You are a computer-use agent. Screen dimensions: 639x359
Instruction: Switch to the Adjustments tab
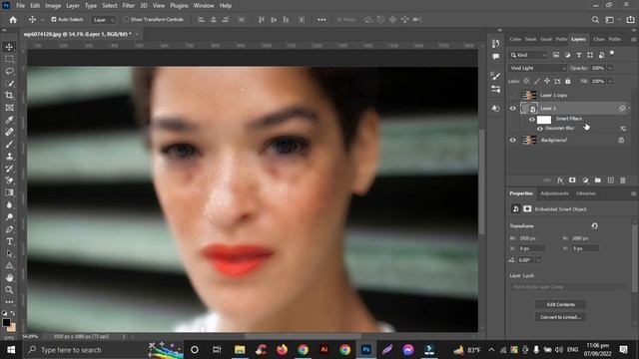pyautogui.click(x=554, y=193)
